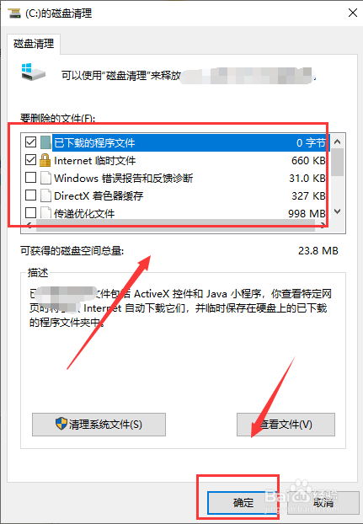This screenshot has height=524, width=363.
Task: Uncheck the Internet 临时文件 checkbox
Action: tap(30, 160)
